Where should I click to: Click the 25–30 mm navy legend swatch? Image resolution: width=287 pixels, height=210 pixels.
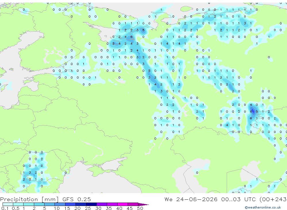91,204
